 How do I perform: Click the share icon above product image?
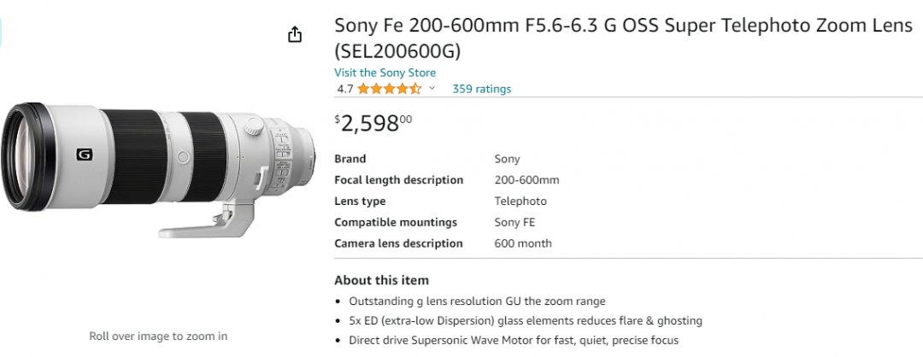(x=295, y=35)
